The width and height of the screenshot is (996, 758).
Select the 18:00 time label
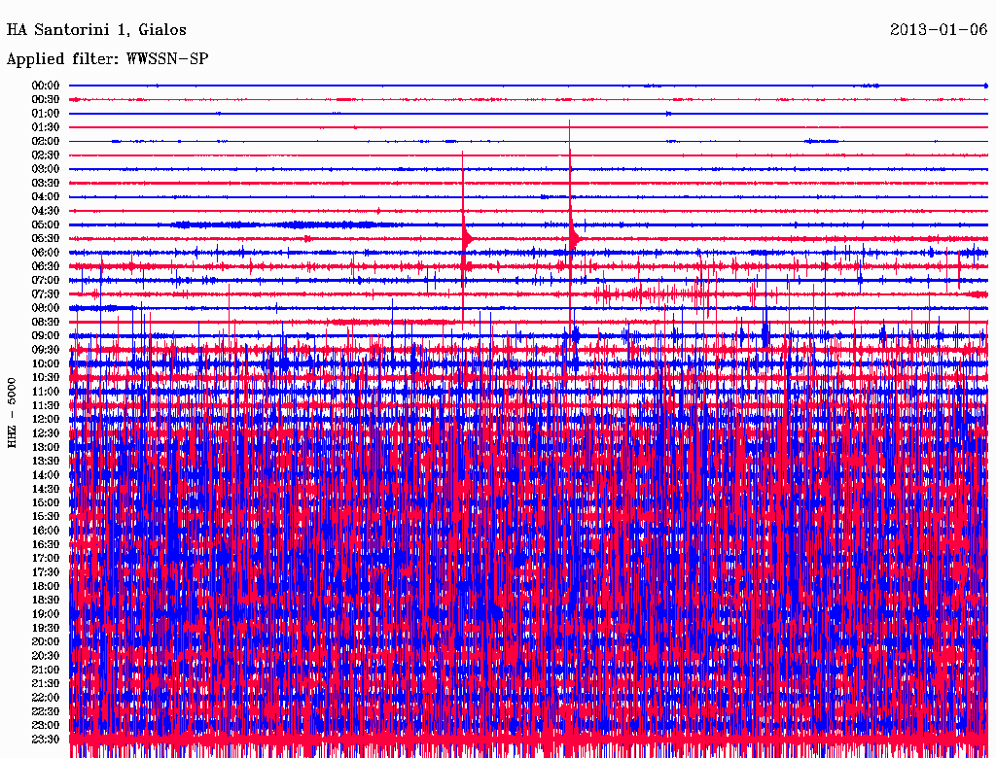(x=46, y=586)
